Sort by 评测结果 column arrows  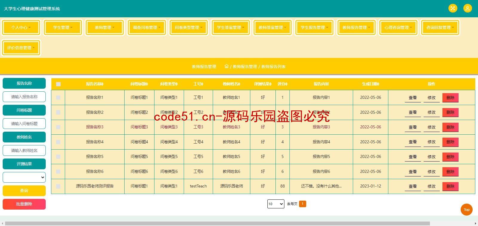(x=270, y=84)
